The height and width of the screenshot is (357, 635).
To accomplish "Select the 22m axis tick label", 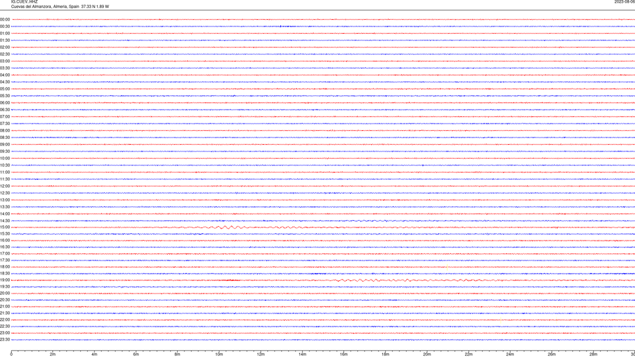I will coord(468,354).
